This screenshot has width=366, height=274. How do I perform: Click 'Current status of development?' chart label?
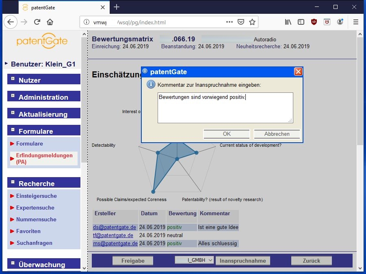tap(251, 145)
